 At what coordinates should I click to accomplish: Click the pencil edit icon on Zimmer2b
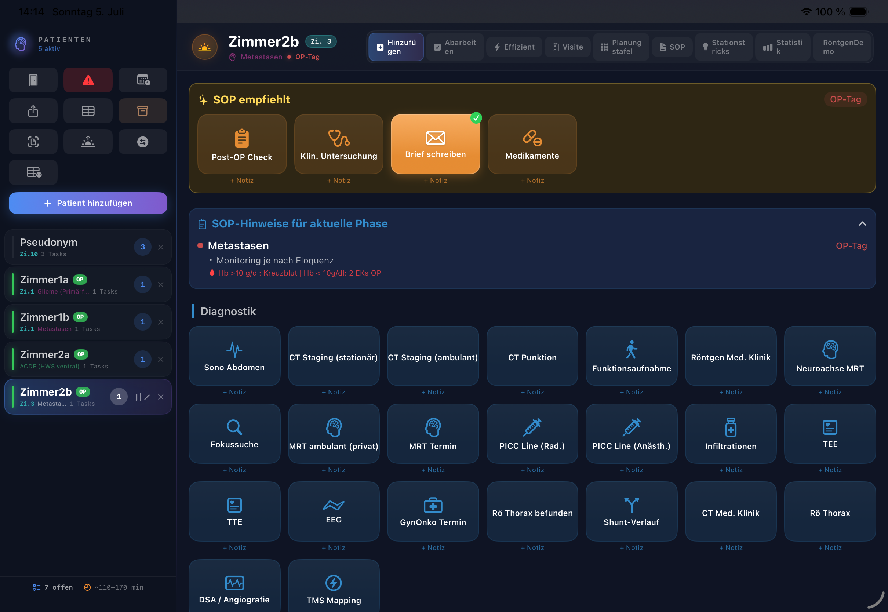[148, 397]
